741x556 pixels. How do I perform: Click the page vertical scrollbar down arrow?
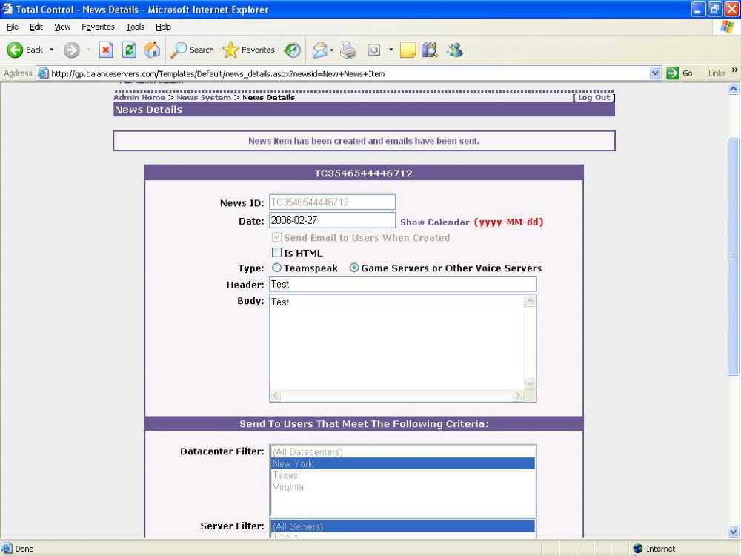[x=734, y=532]
